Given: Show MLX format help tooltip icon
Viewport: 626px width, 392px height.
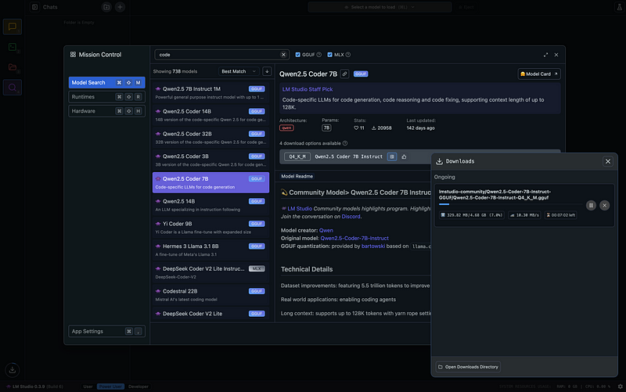Looking at the screenshot, I should pyautogui.click(x=348, y=55).
